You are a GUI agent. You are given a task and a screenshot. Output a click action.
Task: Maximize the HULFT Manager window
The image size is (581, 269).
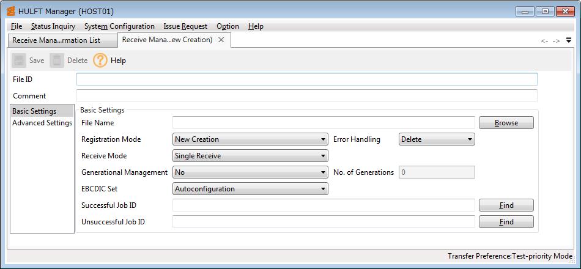click(545, 12)
